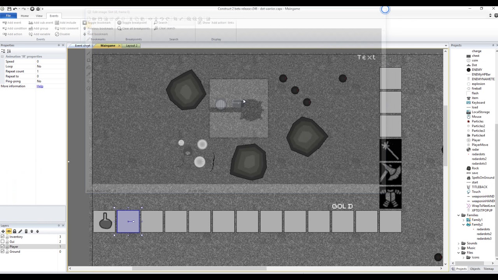Select the potion item in inventory slot
This screenshot has height=280, width=498.
pos(104,222)
